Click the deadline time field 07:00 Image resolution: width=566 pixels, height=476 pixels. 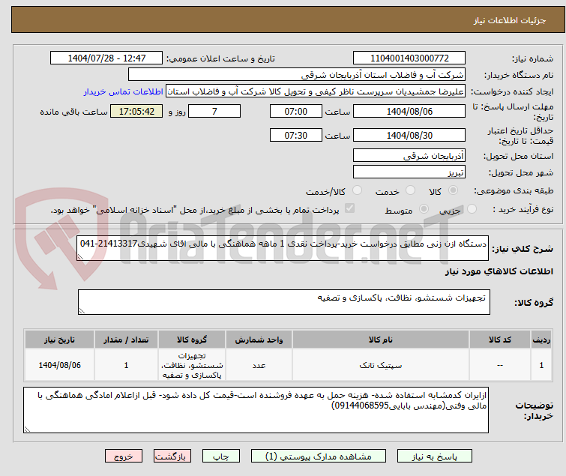[x=295, y=111]
